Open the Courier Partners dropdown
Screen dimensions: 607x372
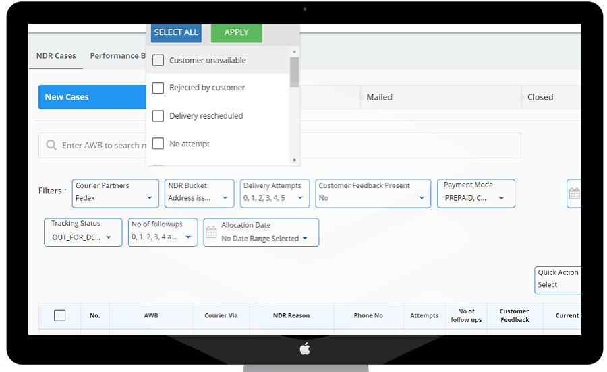tap(115, 193)
